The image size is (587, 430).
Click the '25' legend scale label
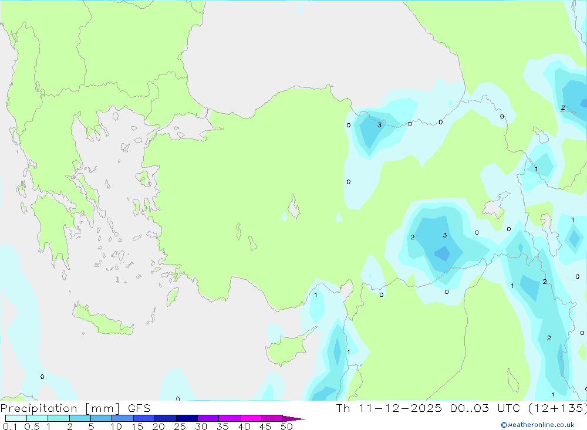(180, 426)
